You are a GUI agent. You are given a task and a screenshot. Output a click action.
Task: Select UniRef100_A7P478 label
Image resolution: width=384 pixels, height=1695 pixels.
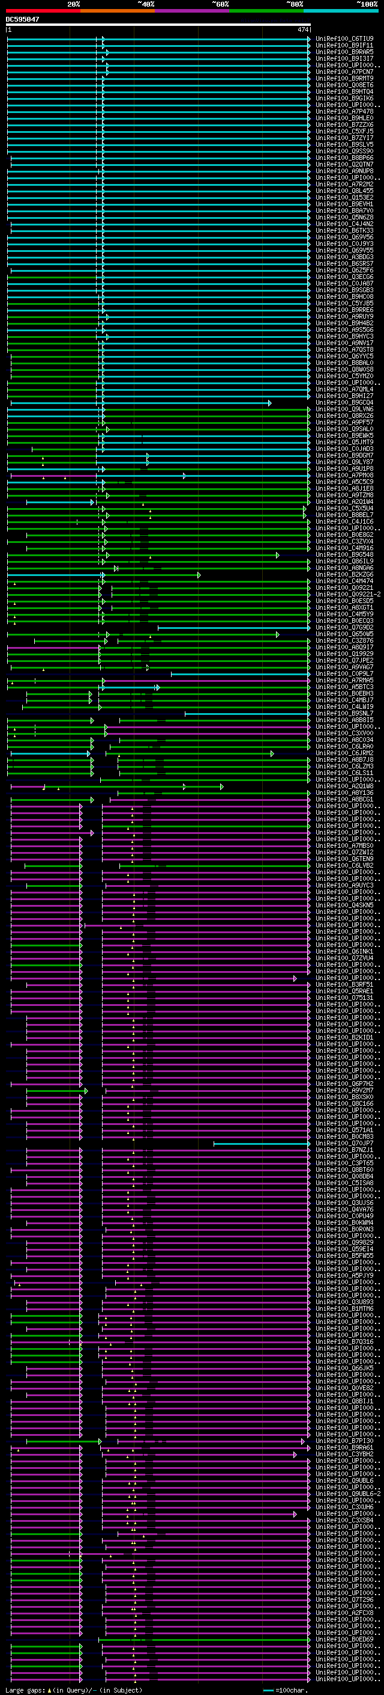[x=344, y=111]
